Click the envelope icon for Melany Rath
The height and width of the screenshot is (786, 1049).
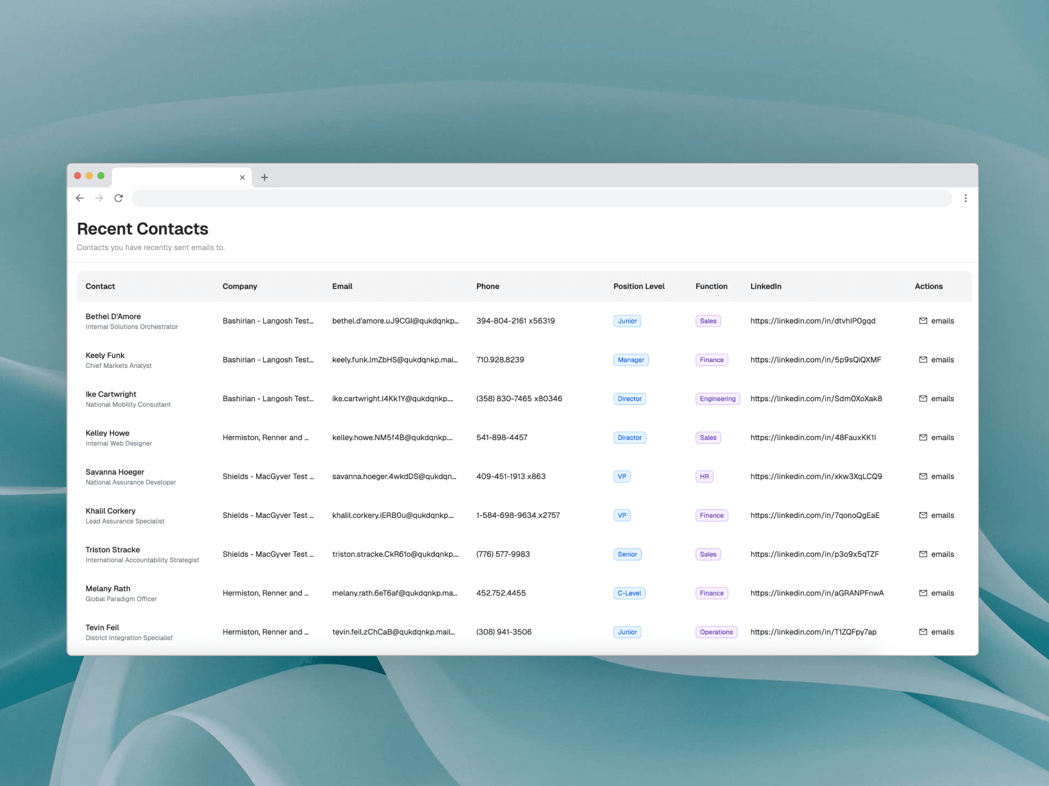[x=923, y=593]
